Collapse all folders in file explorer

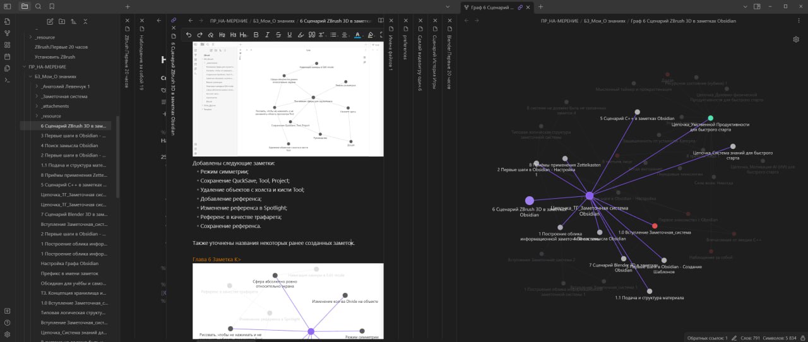[86, 21]
